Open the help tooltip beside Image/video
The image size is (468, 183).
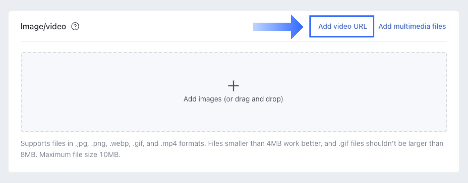coord(75,26)
